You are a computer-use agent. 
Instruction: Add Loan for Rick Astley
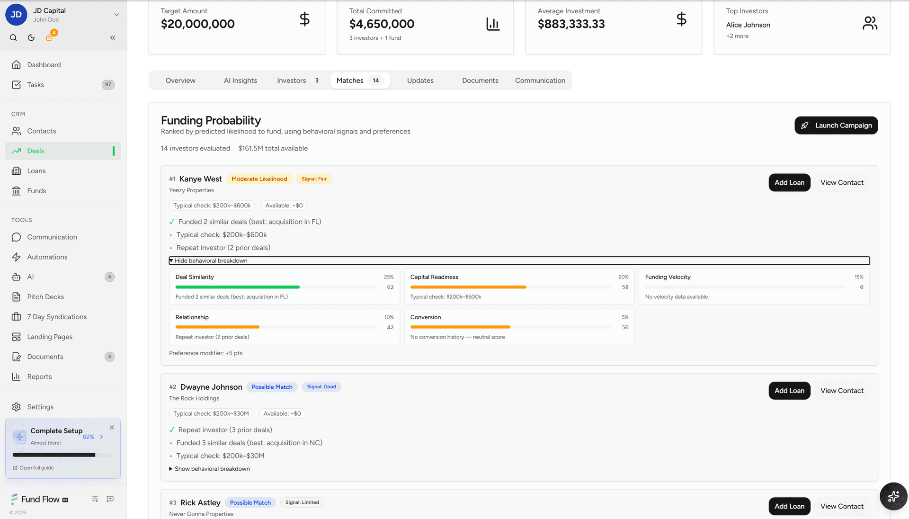789,506
